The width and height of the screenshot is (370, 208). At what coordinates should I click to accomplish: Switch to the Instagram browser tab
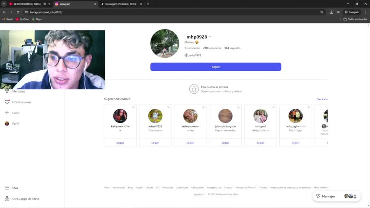[x=75, y=4]
